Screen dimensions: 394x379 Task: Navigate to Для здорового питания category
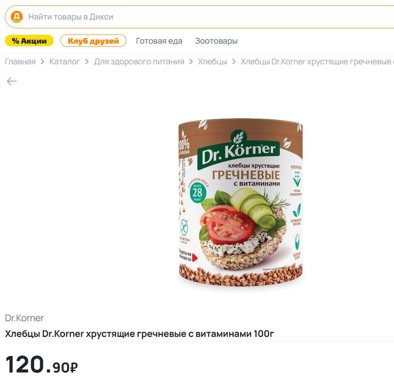tap(139, 62)
